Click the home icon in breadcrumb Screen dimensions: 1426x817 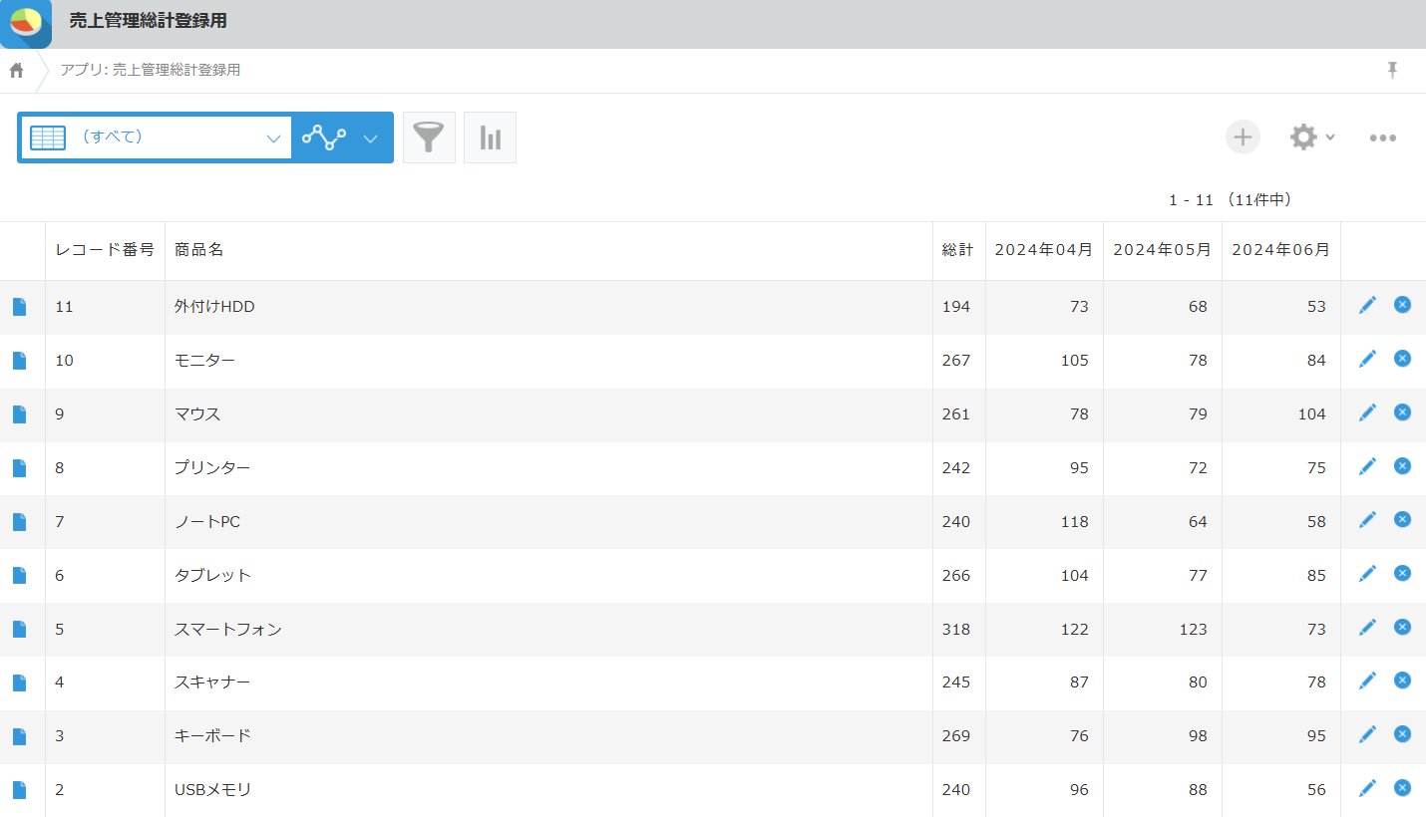(x=16, y=70)
